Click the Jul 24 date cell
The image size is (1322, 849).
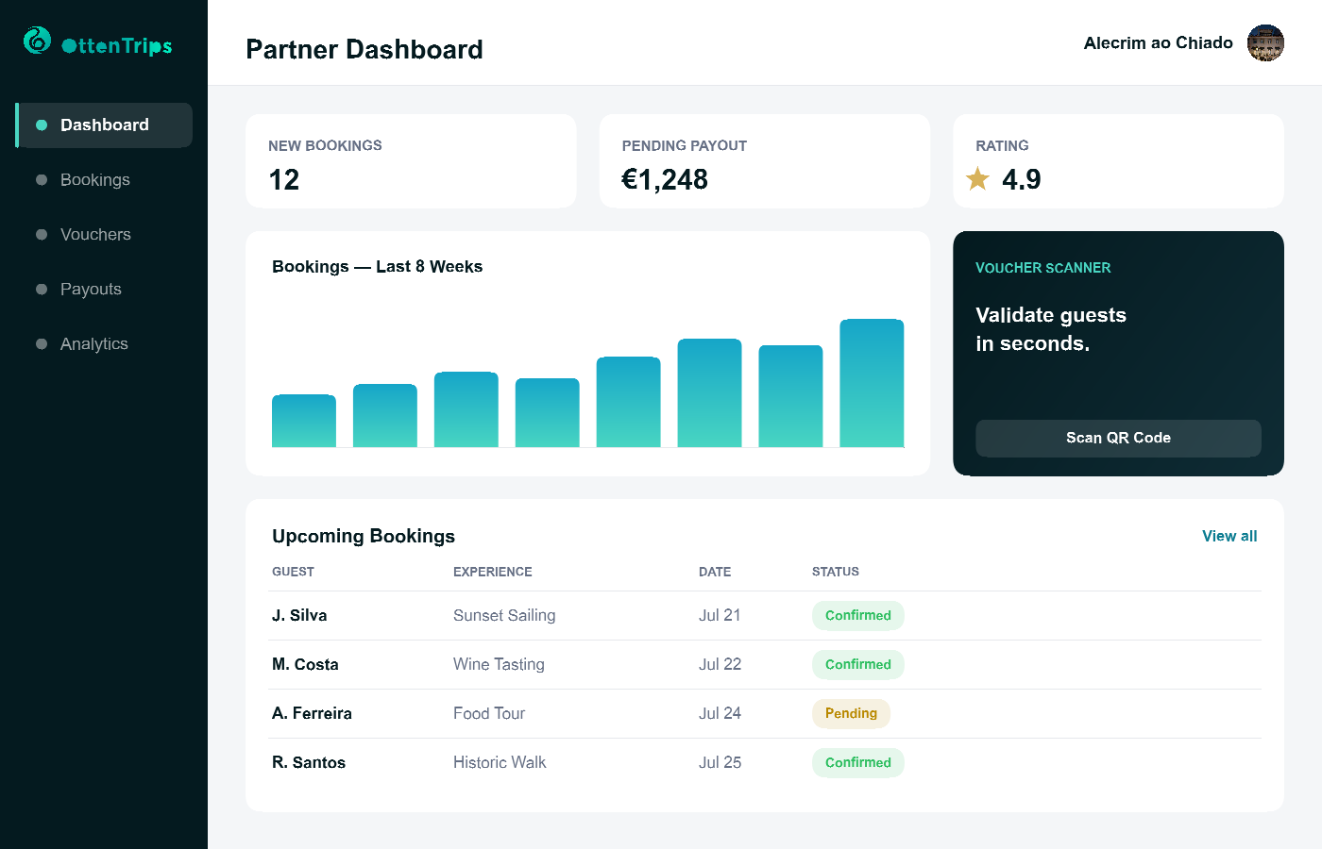720,714
